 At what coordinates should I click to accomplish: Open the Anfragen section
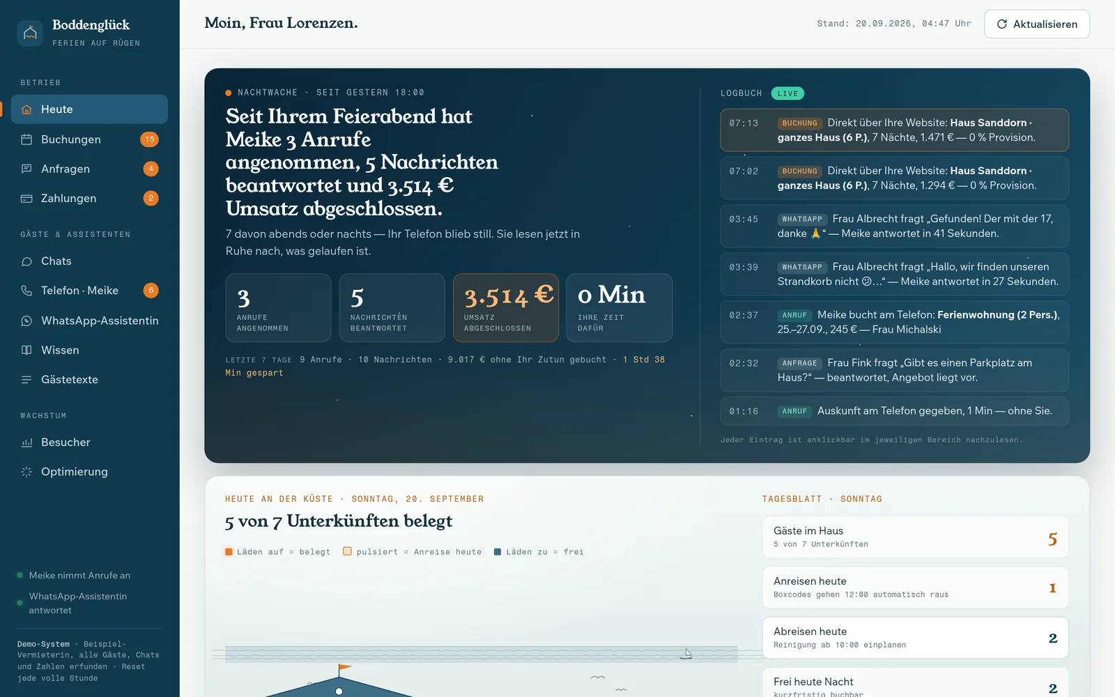click(x=89, y=169)
